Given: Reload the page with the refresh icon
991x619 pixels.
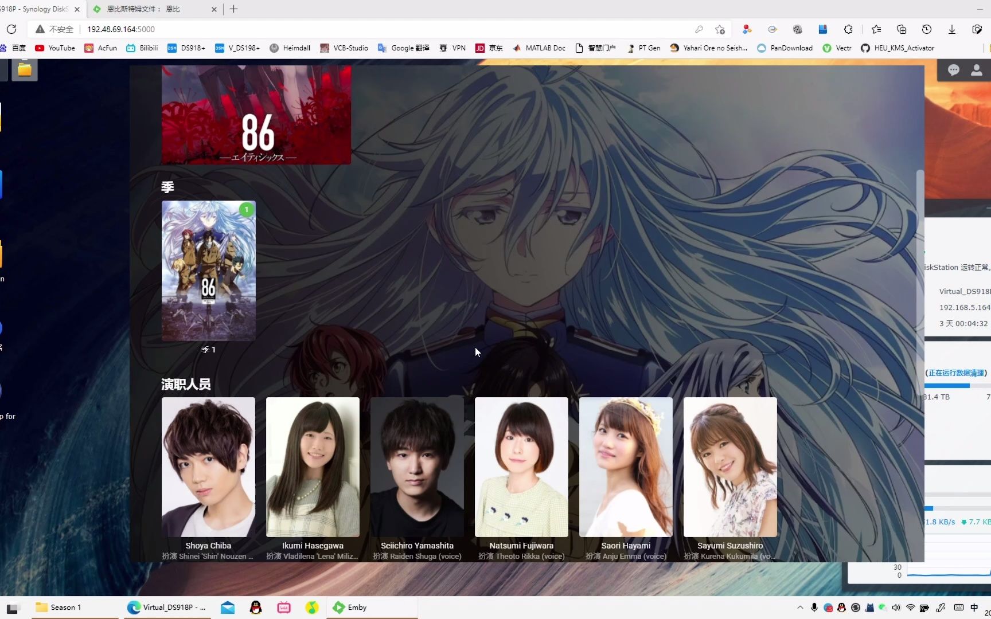Looking at the screenshot, I should point(11,29).
